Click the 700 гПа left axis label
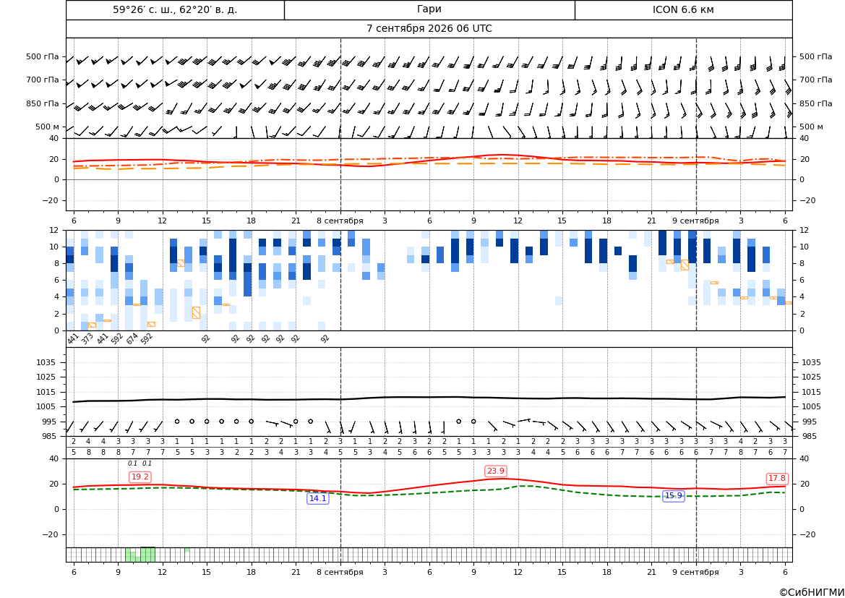This screenshot has width=845, height=598. click(x=43, y=80)
